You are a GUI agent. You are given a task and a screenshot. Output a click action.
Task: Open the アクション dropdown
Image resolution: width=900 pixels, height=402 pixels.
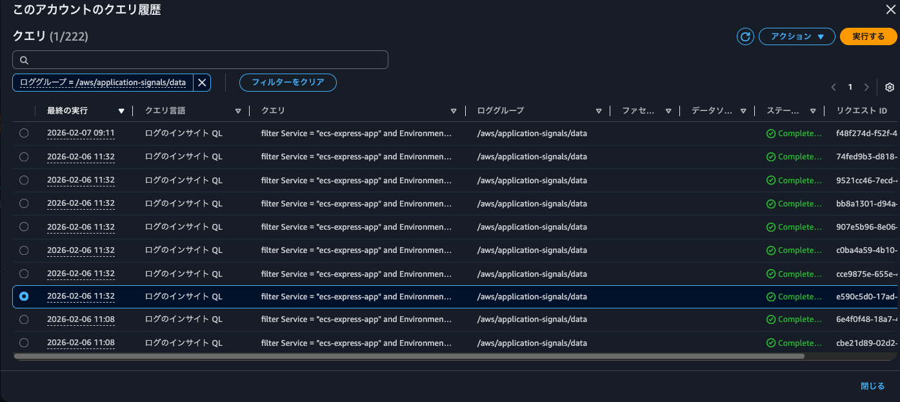(797, 36)
